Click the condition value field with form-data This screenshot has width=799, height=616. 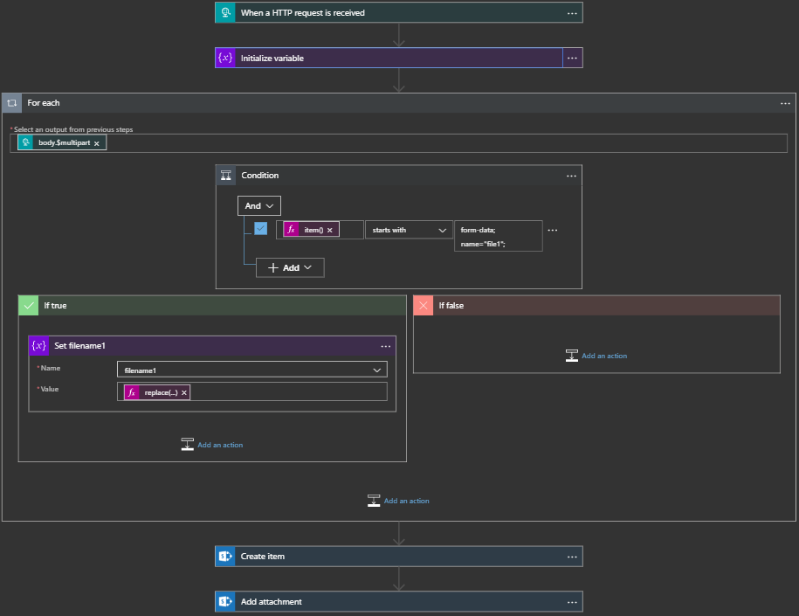pos(498,237)
